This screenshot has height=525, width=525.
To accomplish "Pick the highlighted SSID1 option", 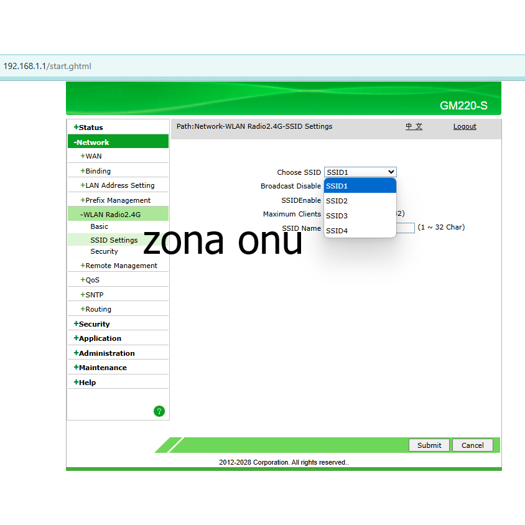I will [x=337, y=186].
